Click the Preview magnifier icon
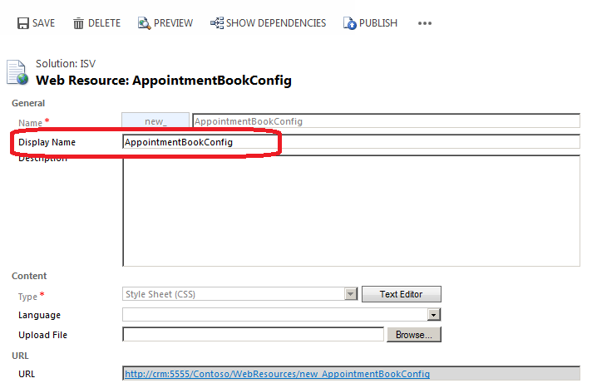Screen dimensions: 592x388 pyautogui.click(x=144, y=23)
